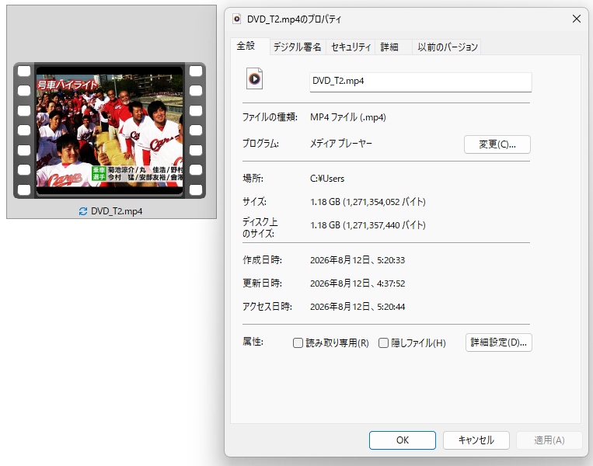Open the セキュリティ tab
593x466 pixels.
351,47
